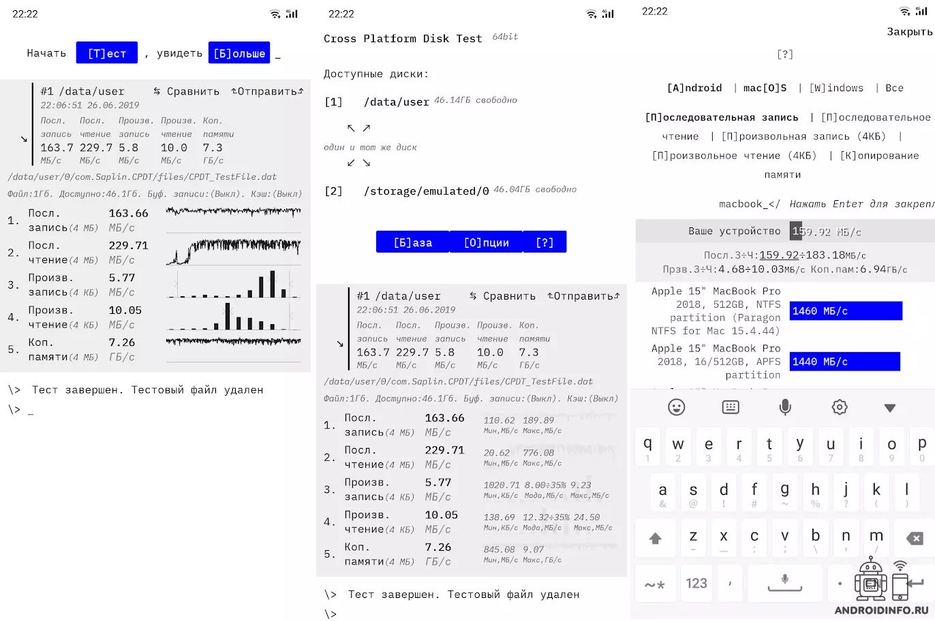935x621 pixels.
Task: Switch to memory copy results tab
Action: pos(879,156)
